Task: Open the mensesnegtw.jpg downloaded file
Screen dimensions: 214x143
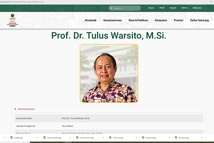Action: (x=54, y=138)
